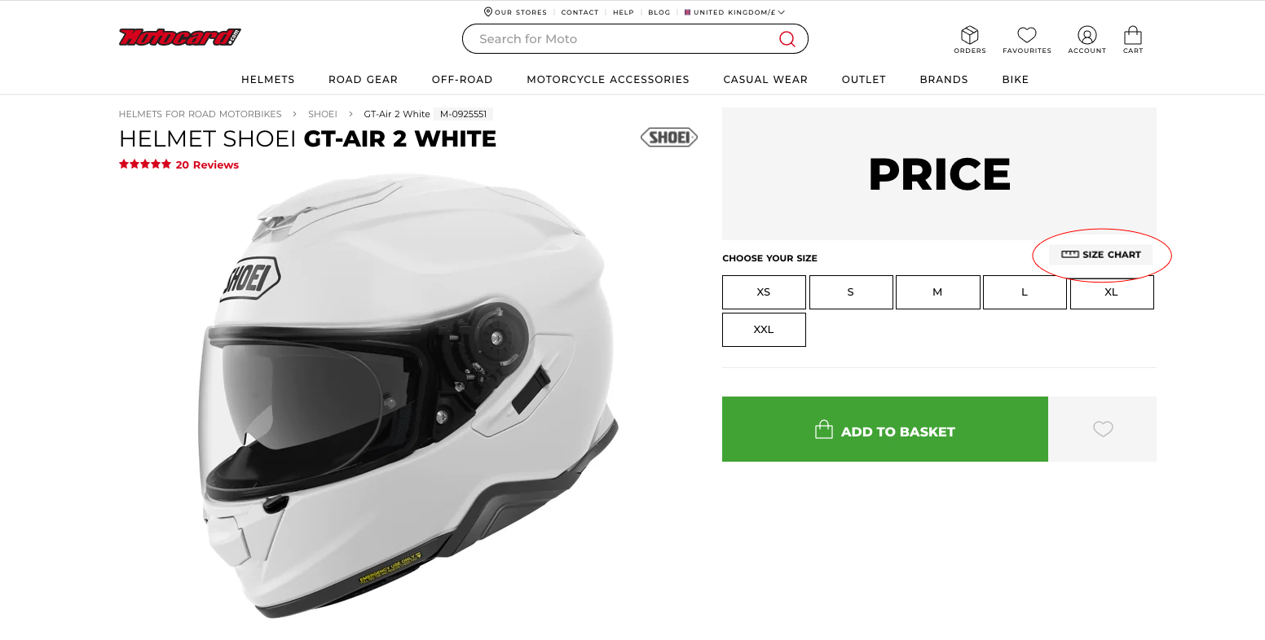The height and width of the screenshot is (640, 1265).
Task: Open the Motorcycle Accessories menu
Action: coord(608,80)
